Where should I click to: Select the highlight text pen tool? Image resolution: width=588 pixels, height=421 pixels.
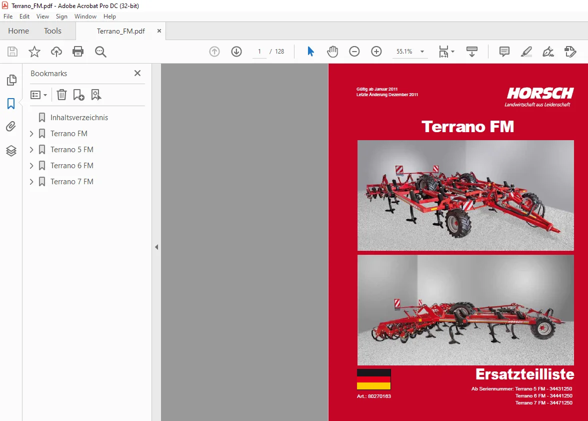[526, 52]
